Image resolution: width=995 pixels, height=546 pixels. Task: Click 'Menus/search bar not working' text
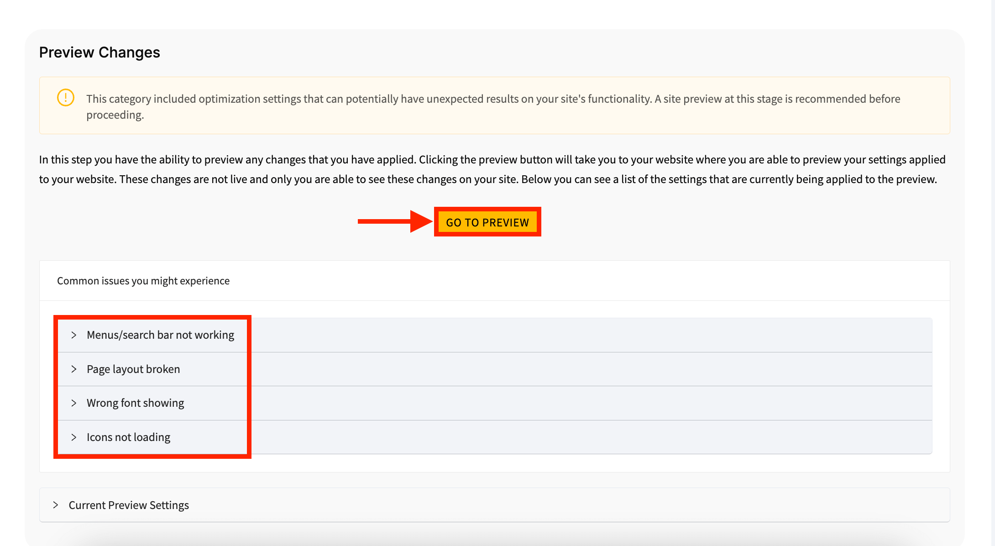point(161,335)
